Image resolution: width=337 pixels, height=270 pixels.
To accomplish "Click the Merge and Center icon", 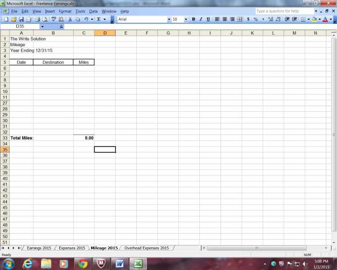I will pyautogui.click(x=239, y=19).
